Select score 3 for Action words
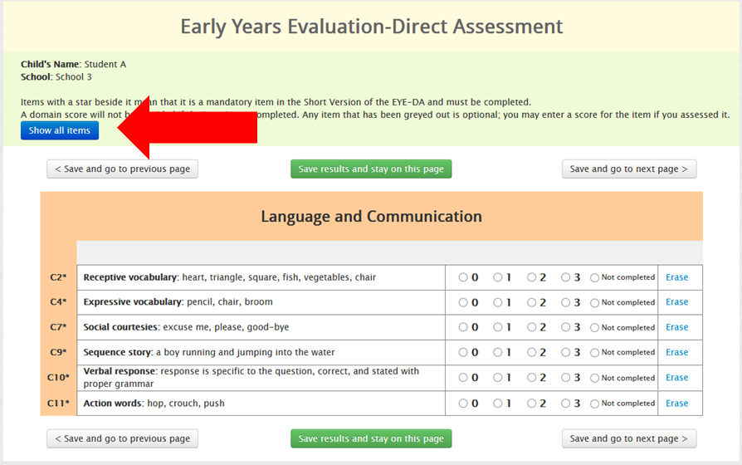The image size is (742, 465). click(x=565, y=404)
